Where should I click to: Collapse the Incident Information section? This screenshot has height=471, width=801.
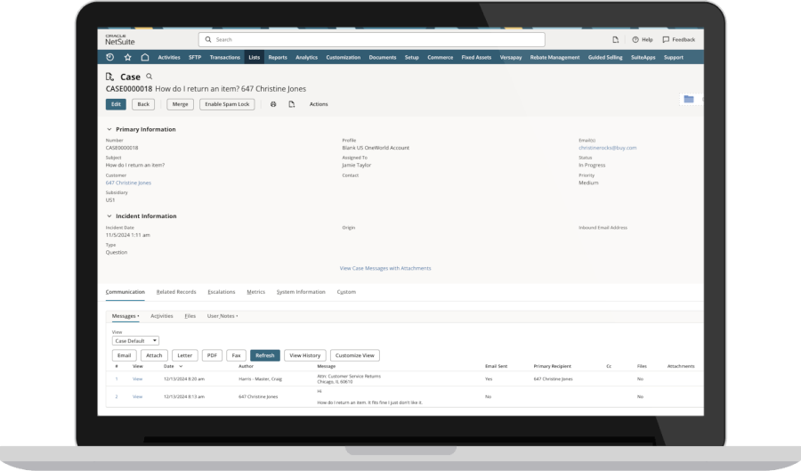(109, 216)
